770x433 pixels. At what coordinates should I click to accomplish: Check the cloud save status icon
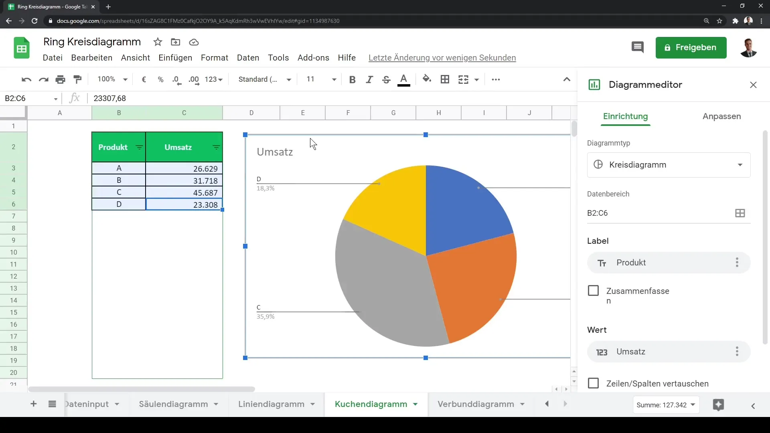(194, 42)
